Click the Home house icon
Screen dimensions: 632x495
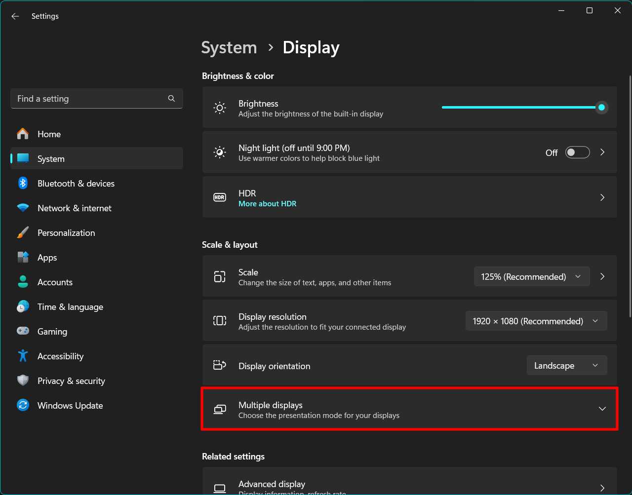click(23, 134)
